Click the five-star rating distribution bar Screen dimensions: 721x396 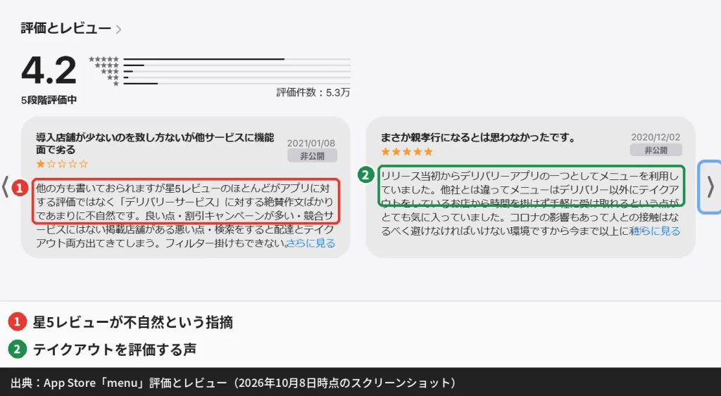coord(237,59)
